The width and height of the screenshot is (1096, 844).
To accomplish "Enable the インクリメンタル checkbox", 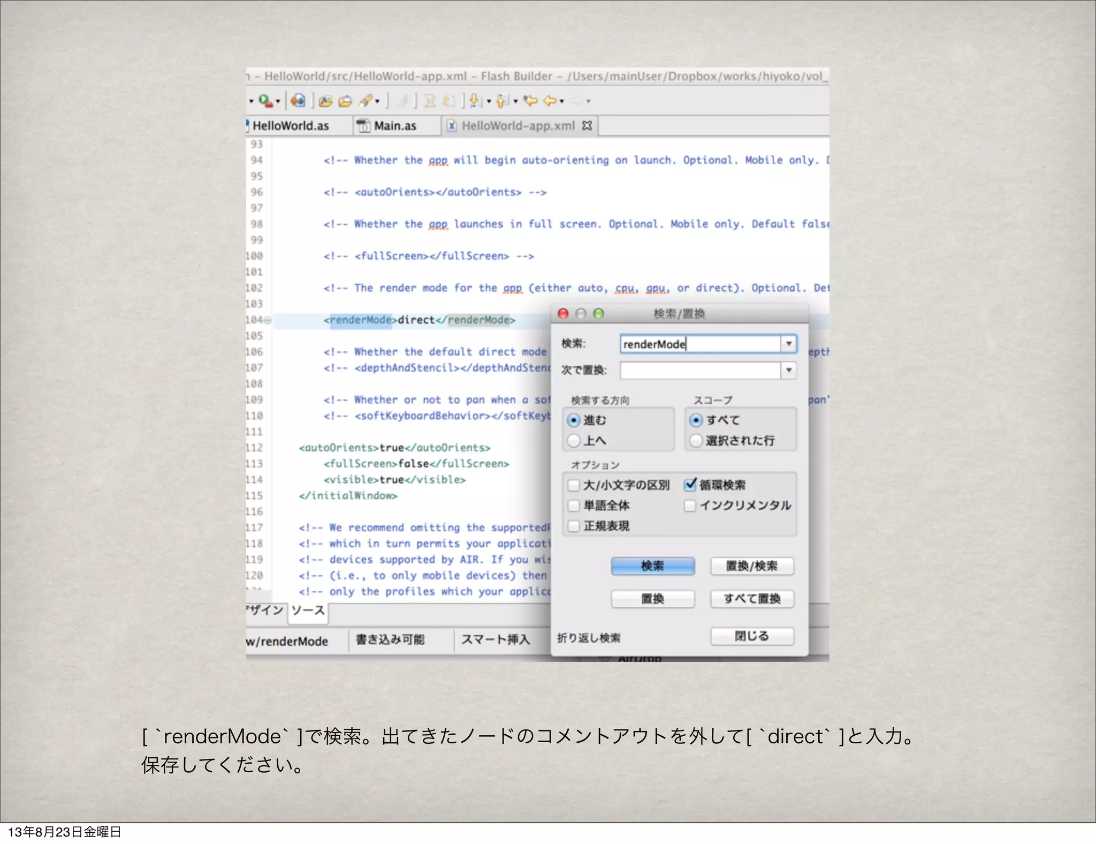I will [x=690, y=506].
